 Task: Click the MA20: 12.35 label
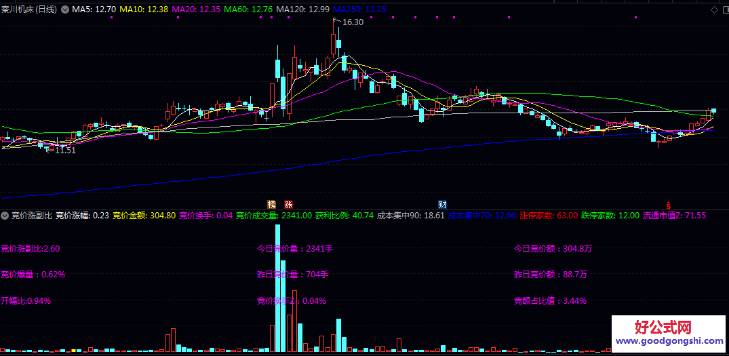[x=196, y=9]
